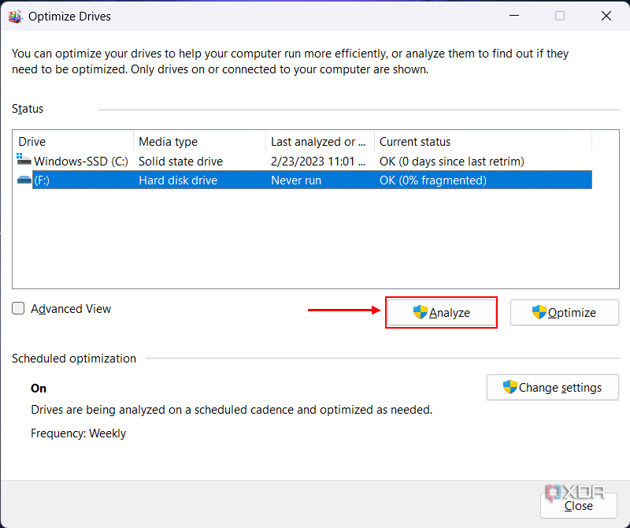The image size is (630, 528).
Task: Analyze the selected (F:) drive
Action: pyautogui.click(x=441, y=312)
